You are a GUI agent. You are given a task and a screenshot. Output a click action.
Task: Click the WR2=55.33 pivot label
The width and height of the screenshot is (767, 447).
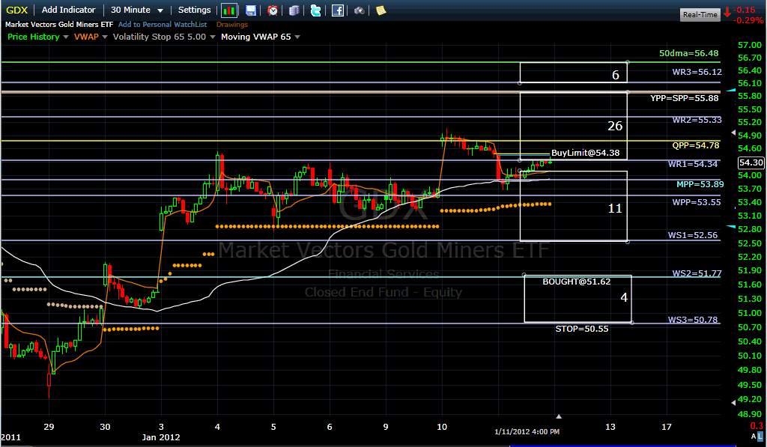click(x=697, y=120)
